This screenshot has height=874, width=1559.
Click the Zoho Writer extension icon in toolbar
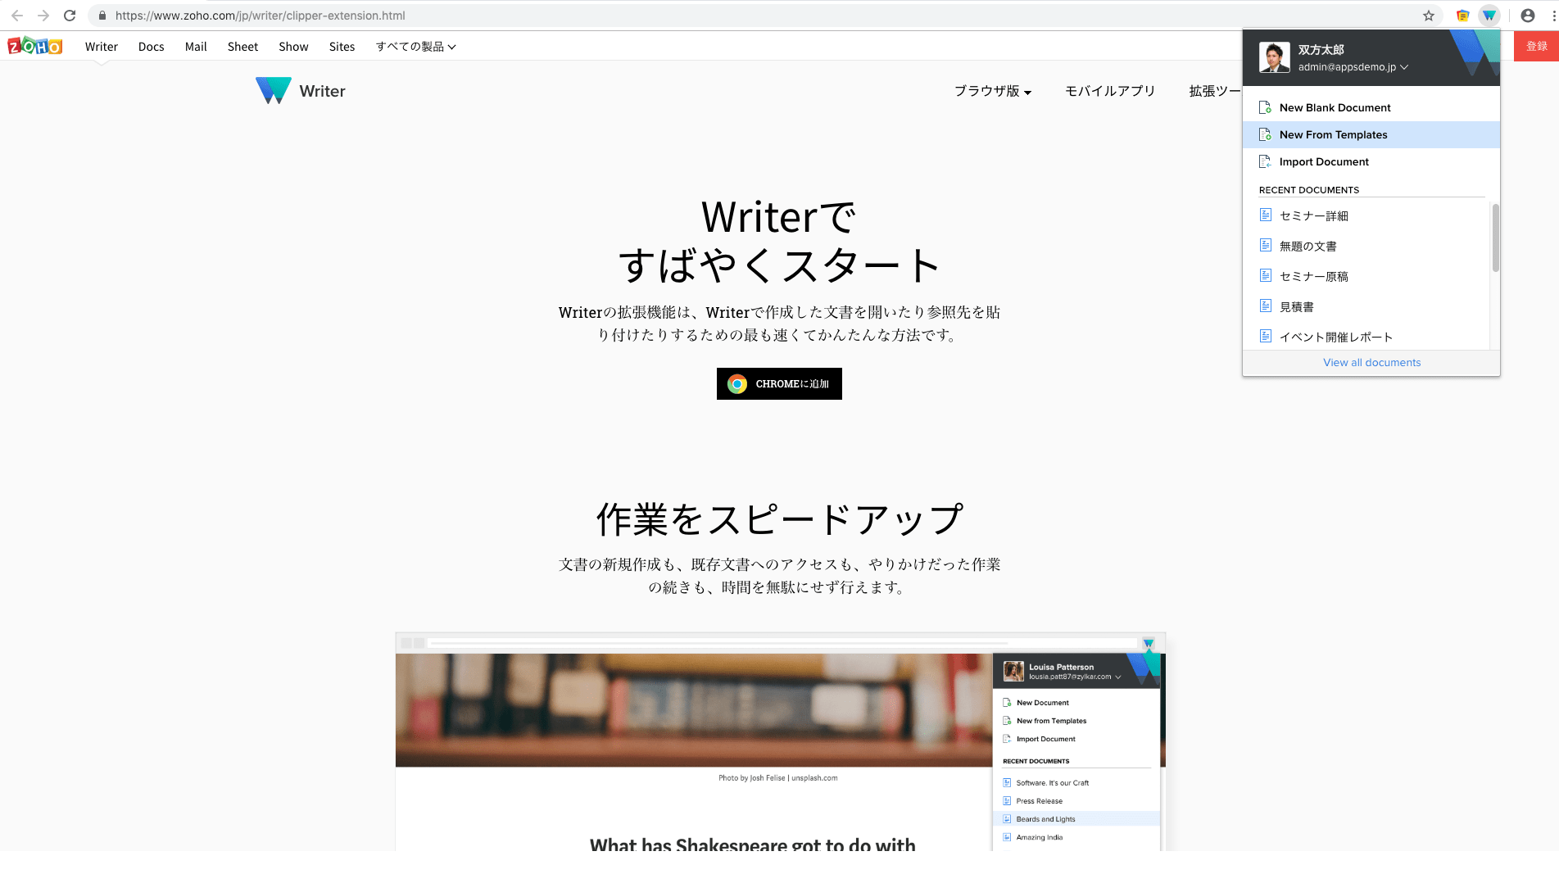[x=1489, y=16]
